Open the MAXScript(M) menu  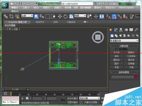point(126,8)
